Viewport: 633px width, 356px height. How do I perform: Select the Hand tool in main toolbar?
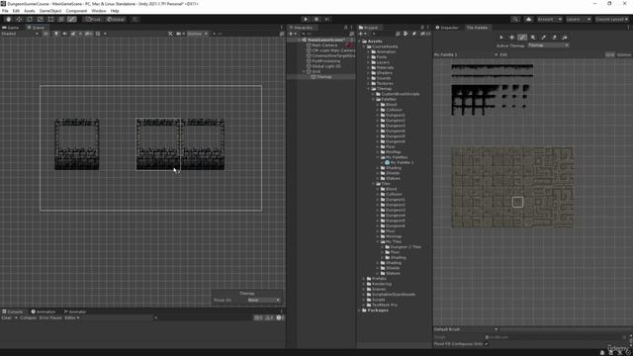point(9,19)
